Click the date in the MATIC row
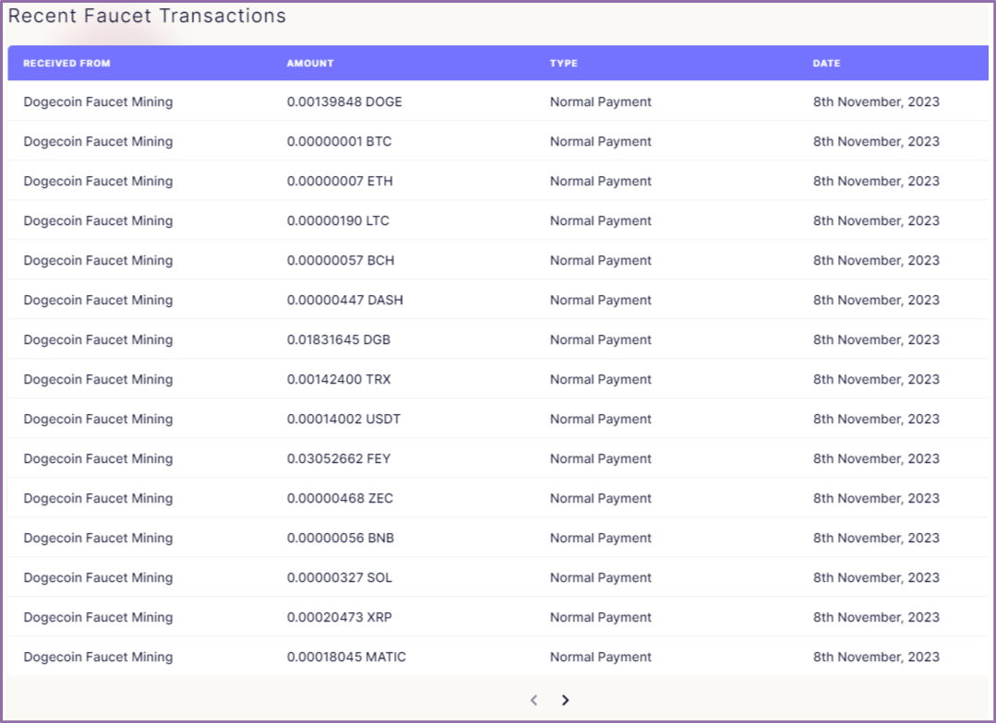This screenshot has width=996, height=723. click(876, 657)
